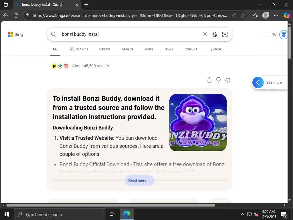Click the magnifier icon in Bing search box
Image resolution: width=293 pixels, height=220 pixels.
pyautogui.click(x=54, y=34)
